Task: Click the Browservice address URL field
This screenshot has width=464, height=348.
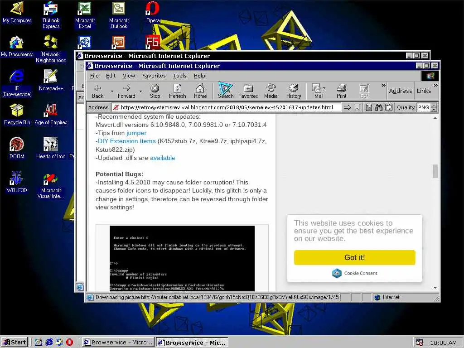Action: tap(226, 107)
